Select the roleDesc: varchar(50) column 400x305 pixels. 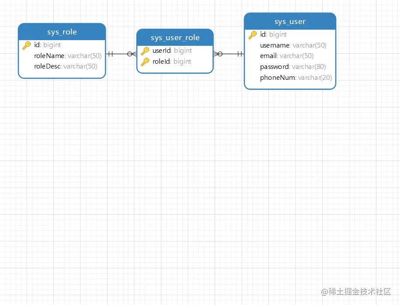[x=66, y=66]
